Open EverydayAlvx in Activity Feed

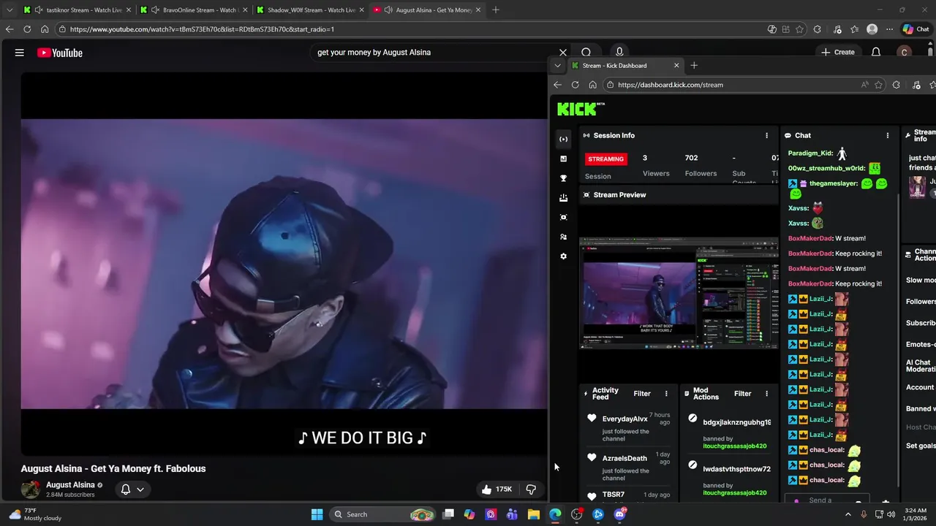pos(624,419)
